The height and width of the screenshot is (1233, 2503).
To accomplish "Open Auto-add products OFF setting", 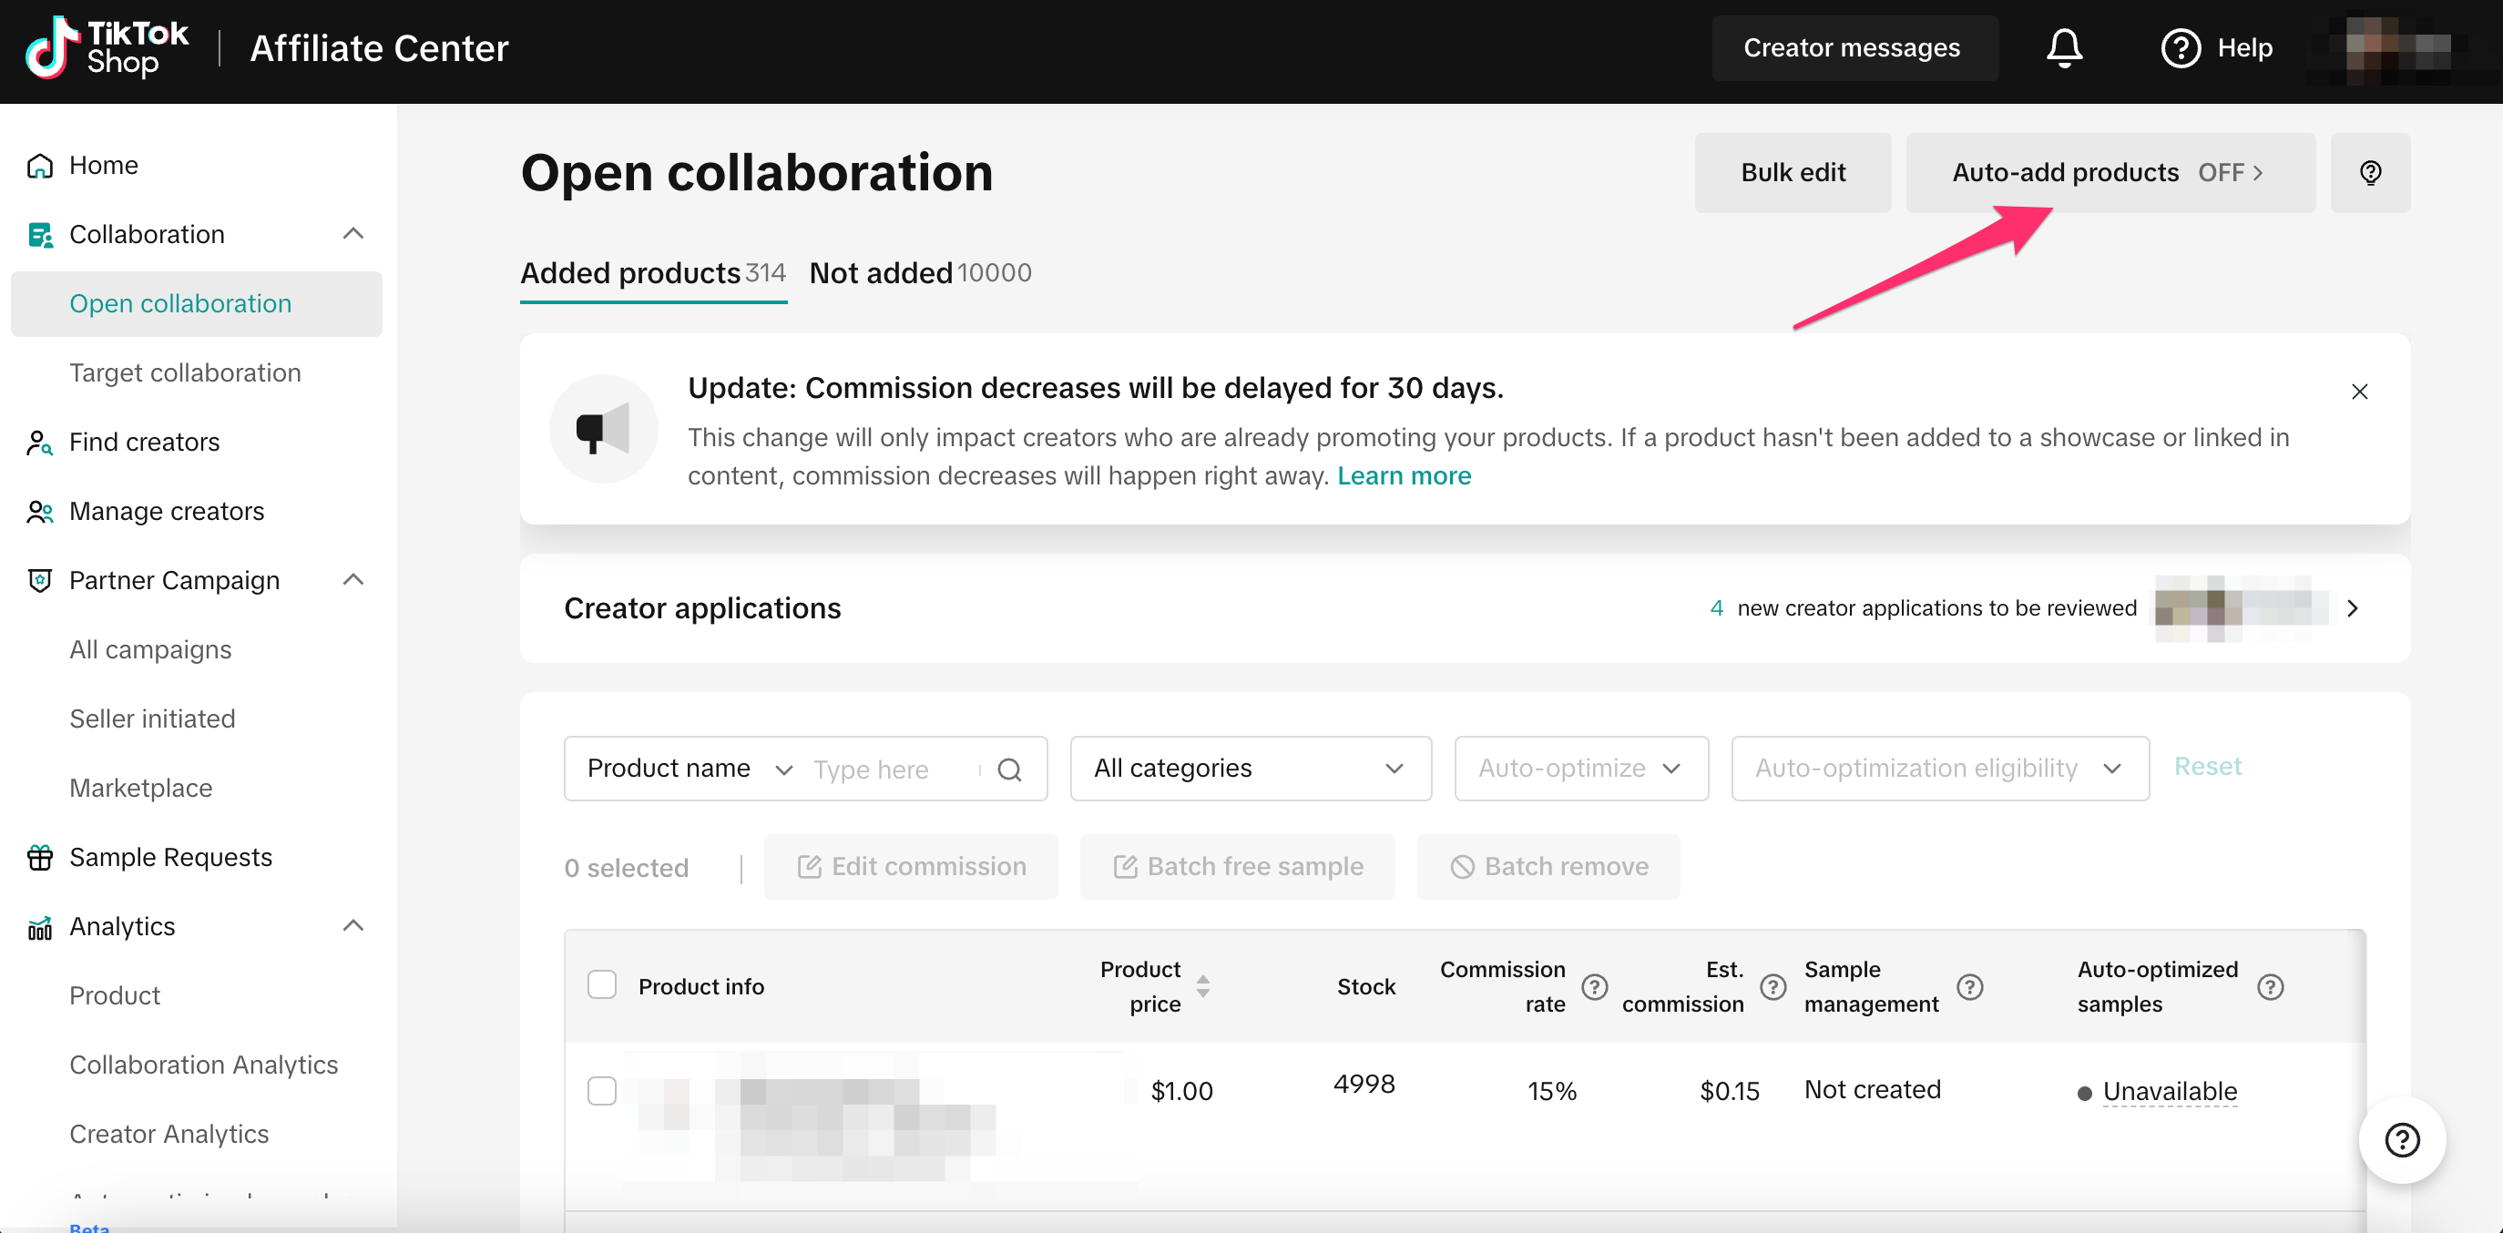I will [x=2109, y=173].
